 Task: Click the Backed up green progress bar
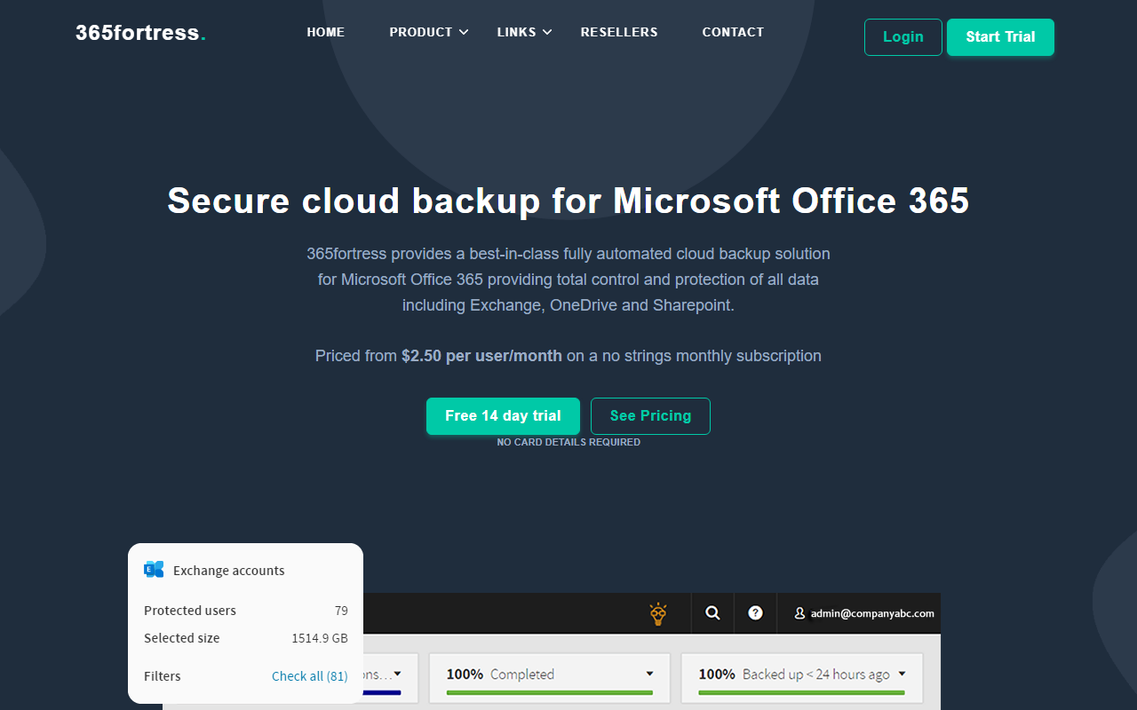pos(801,692)
